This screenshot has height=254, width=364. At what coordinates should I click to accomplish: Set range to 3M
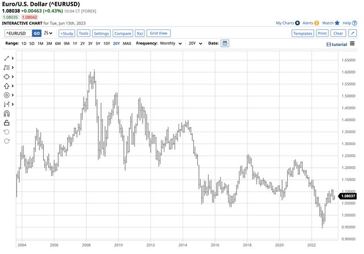point(49,43)
